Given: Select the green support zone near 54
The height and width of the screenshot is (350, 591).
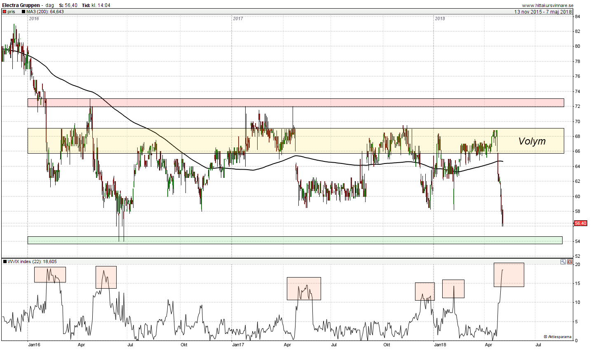Looking at the screenshot, I should click(295, 240).
